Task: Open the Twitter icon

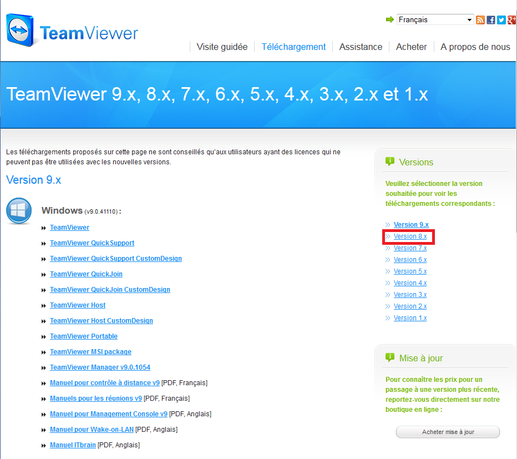Action: [501, 20]
